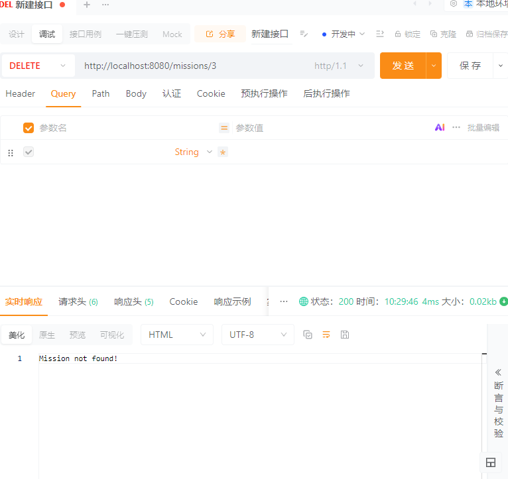The image size is (508, 479).
Task: Click the 分享 share button
Action: point(220,34)
